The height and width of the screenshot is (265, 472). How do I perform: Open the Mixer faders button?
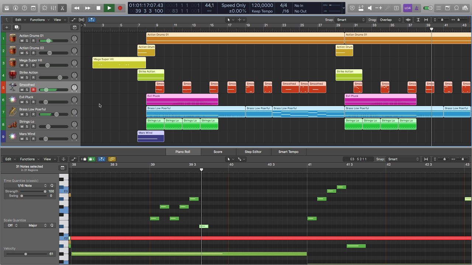tap(53, 8)
